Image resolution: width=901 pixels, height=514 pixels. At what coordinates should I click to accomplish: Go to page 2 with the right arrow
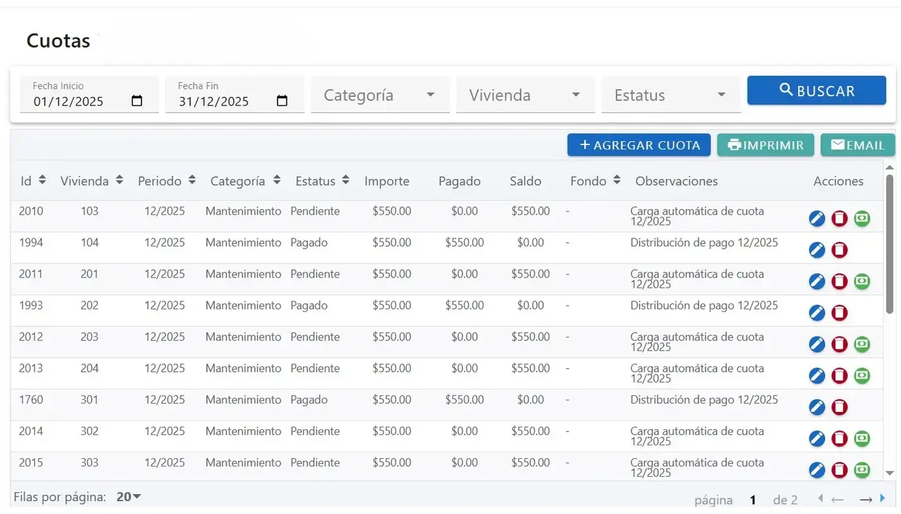pyautogui.click(x=866, y=499)
